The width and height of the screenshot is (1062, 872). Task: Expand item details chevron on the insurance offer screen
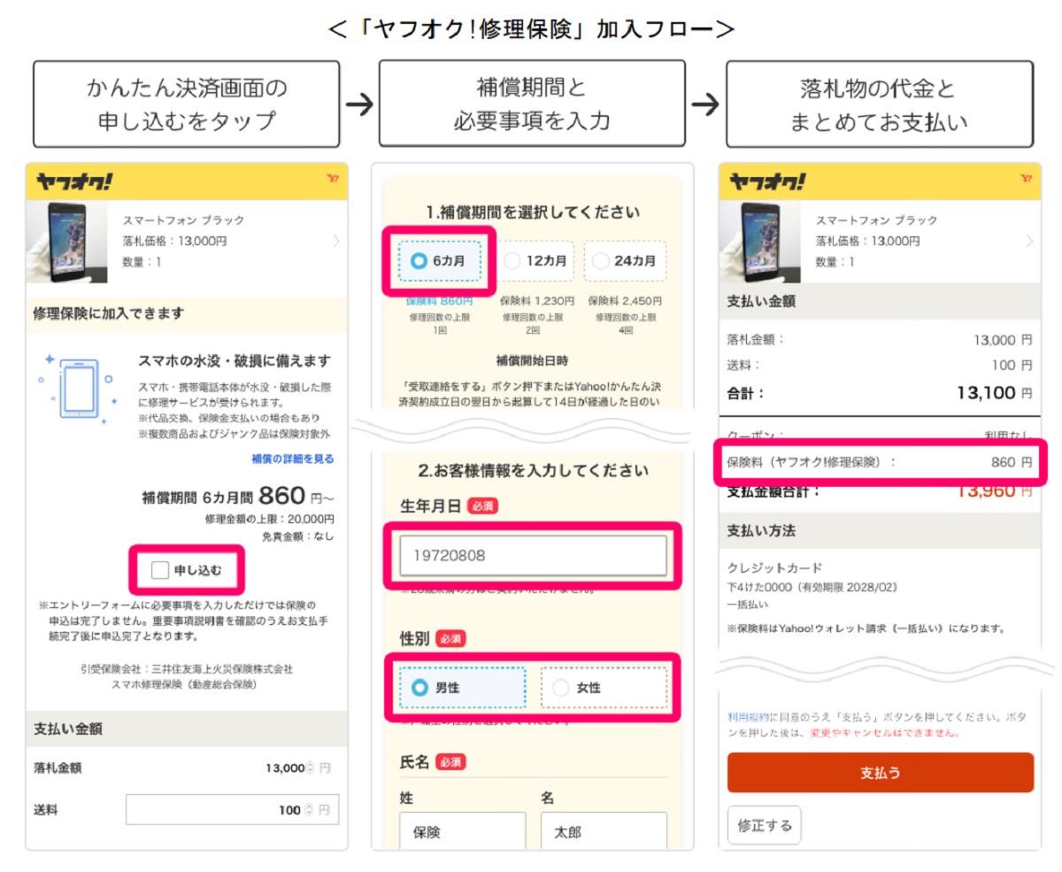pyautogui.click(x=336, y=241)
